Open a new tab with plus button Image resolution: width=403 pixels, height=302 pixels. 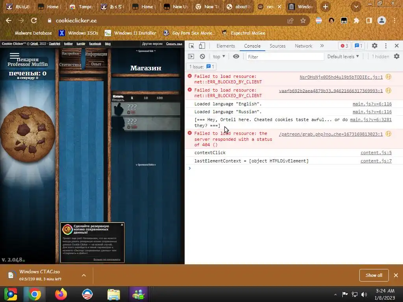(325, 7)
